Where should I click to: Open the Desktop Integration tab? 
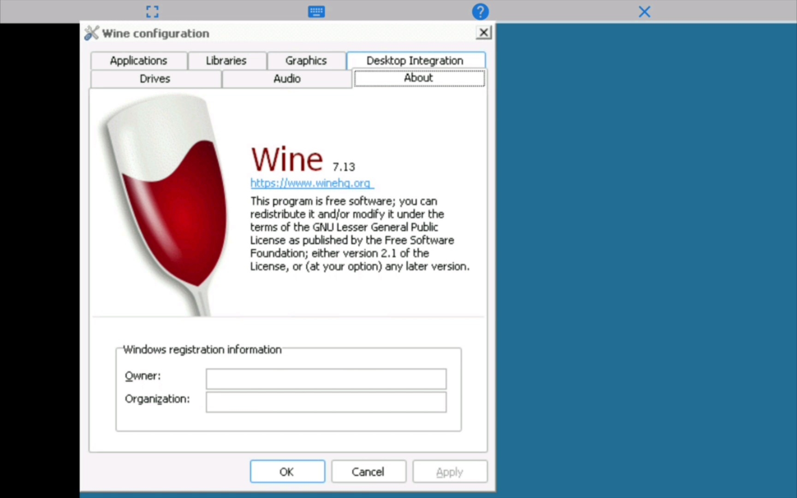[x=415, y=60]
